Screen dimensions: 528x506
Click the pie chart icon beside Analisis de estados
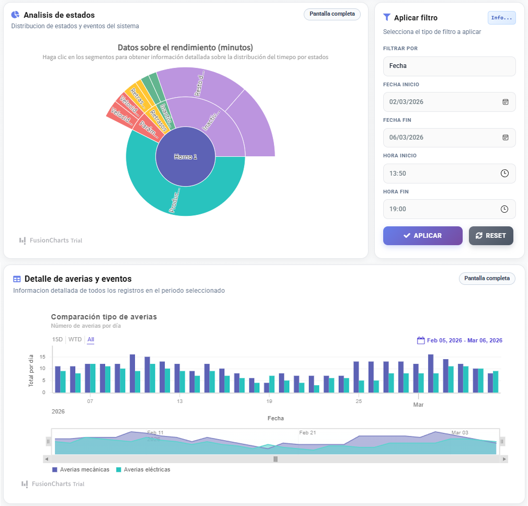pyautogui.click(x=15, y=15)
